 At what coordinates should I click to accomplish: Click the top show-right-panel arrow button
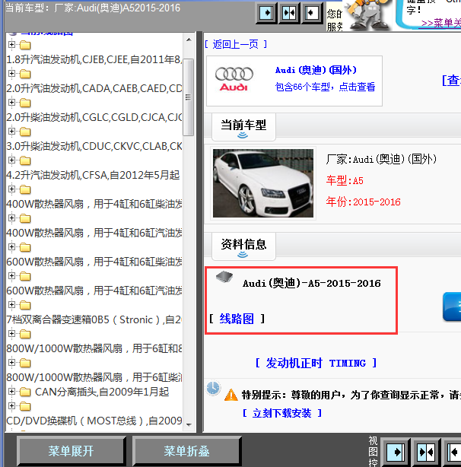tap(312, 13)
